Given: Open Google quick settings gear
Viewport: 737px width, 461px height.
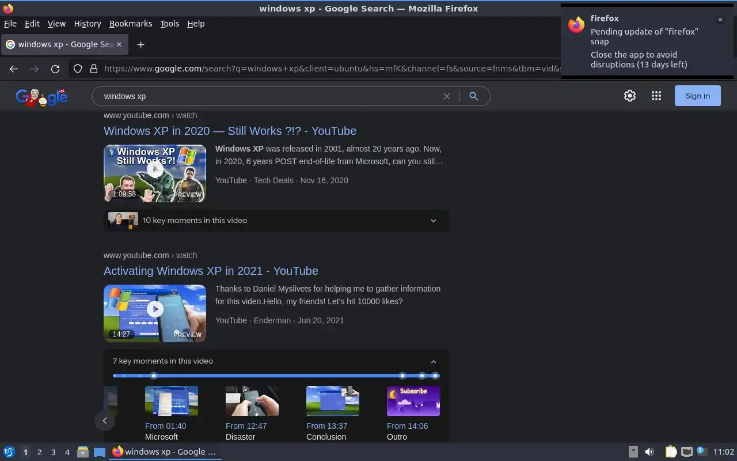Looking at the screenshot, I should click(x=630, y=96).
